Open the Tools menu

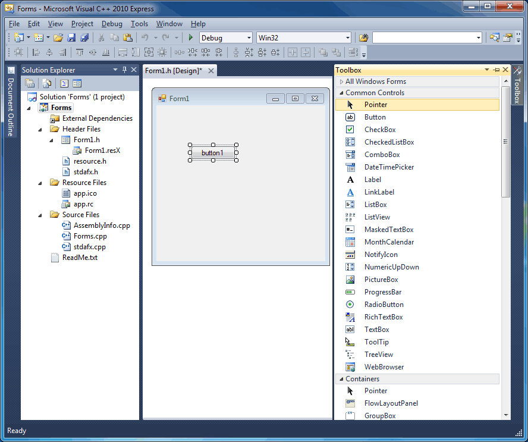pos(139,24)
